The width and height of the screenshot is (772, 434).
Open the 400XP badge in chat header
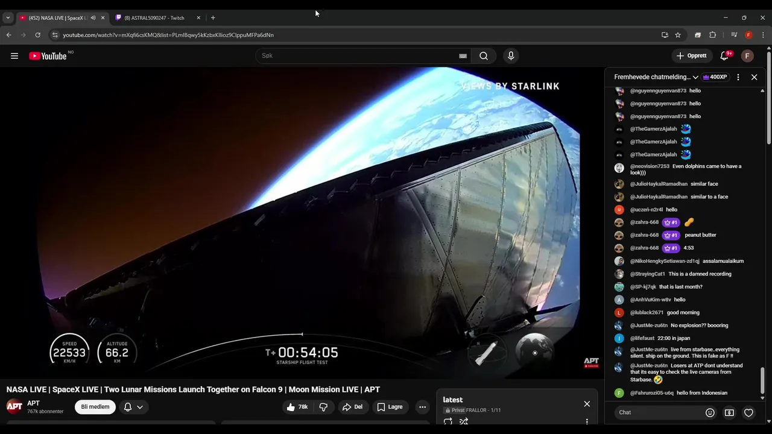(715, 77)
